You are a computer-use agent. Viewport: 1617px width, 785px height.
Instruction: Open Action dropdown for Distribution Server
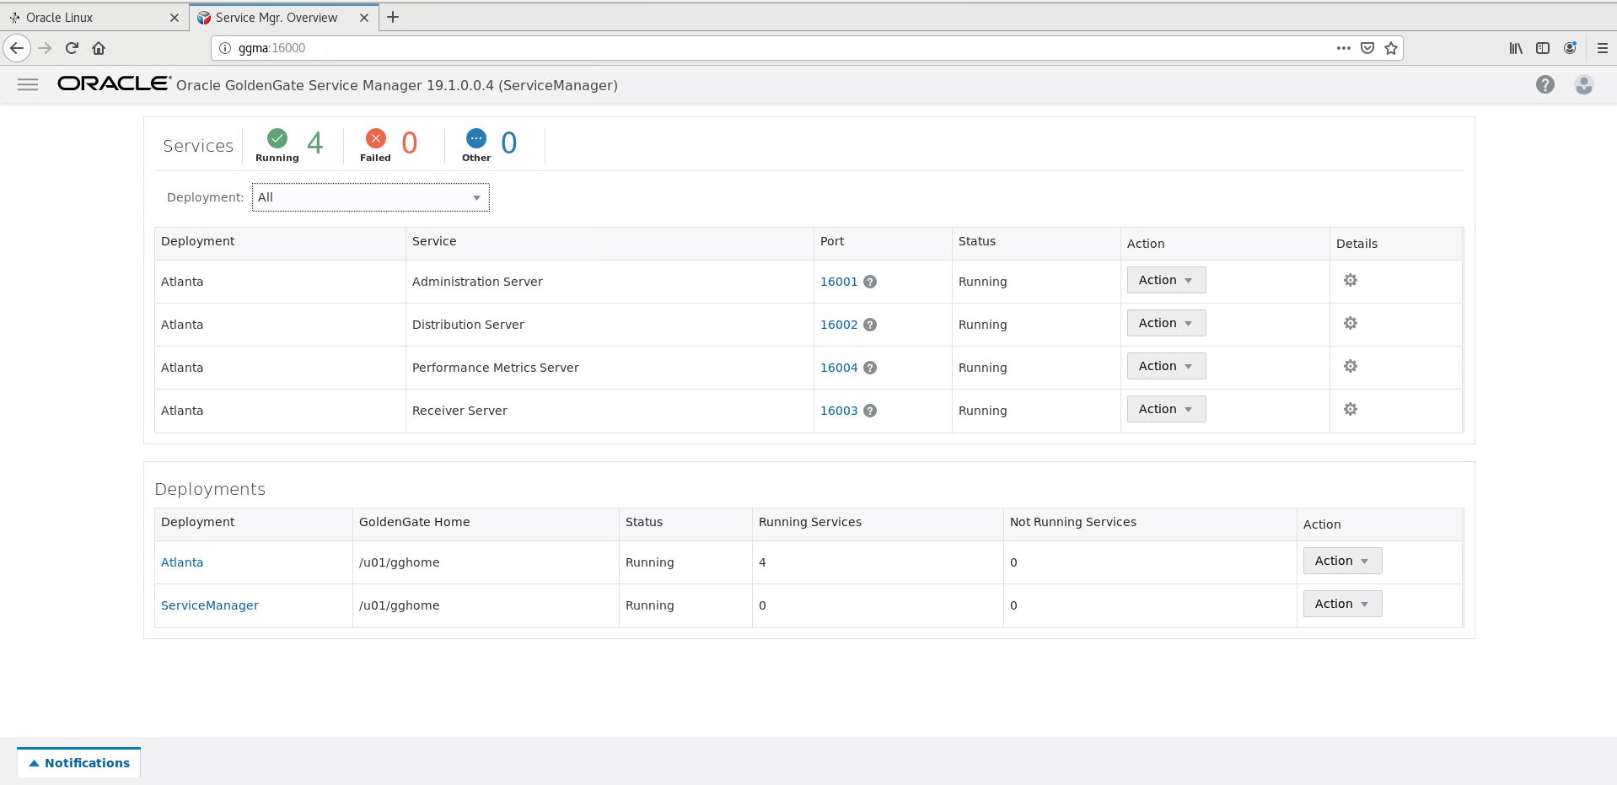coord(1166,323)
